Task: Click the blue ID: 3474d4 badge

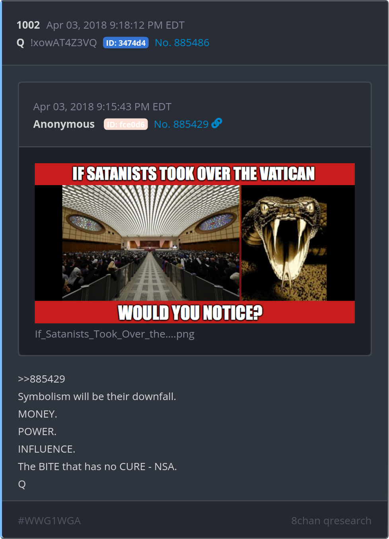Action: pos(126,43)
